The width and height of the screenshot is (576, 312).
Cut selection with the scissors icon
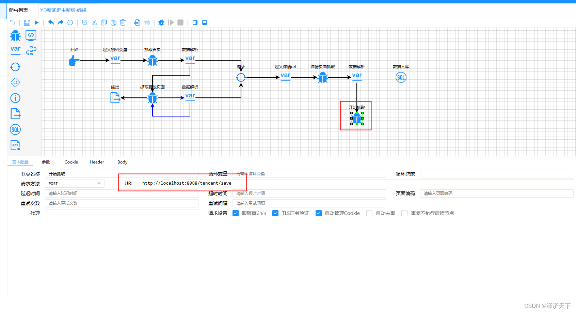[94, 22]
